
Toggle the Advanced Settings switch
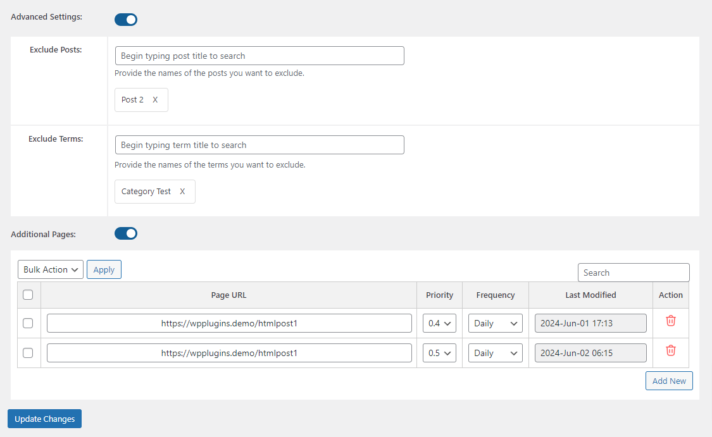click(x=126, y=20)
